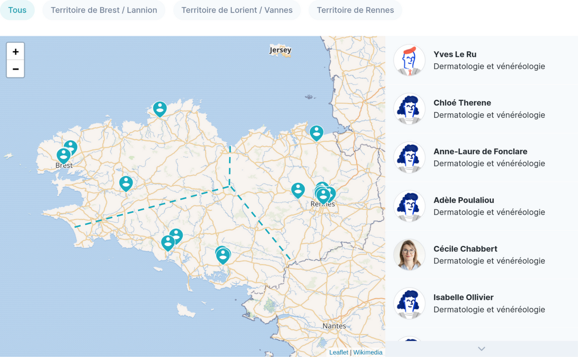Select the isolated inland marker southeast of Brest
The image size is (578, 357).
[x=126, y=183]
